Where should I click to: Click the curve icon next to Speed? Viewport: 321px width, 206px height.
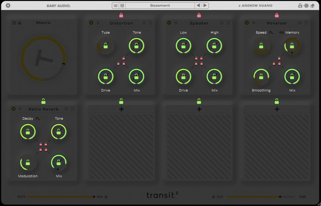271,32
